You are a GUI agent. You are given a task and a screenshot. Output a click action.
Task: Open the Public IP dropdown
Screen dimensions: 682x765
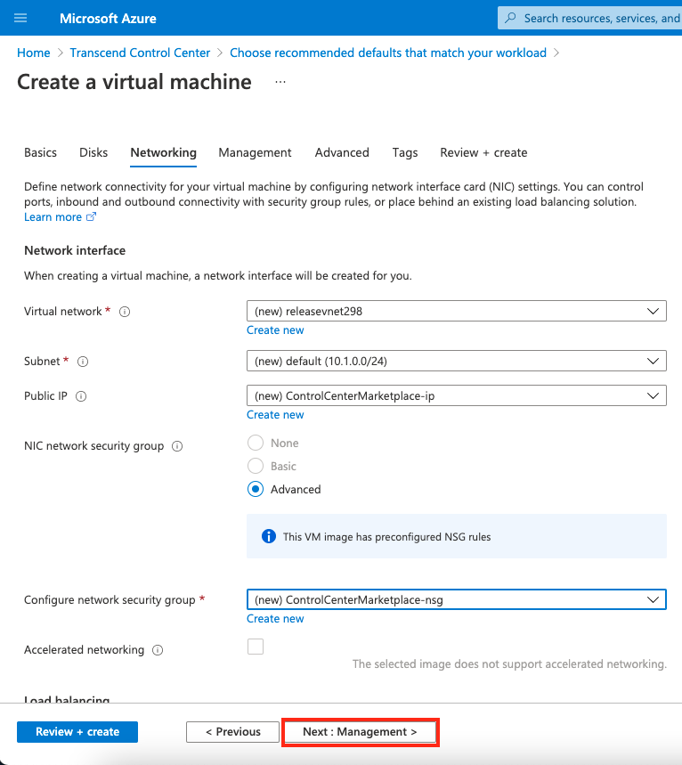click(x=457, y=395)
